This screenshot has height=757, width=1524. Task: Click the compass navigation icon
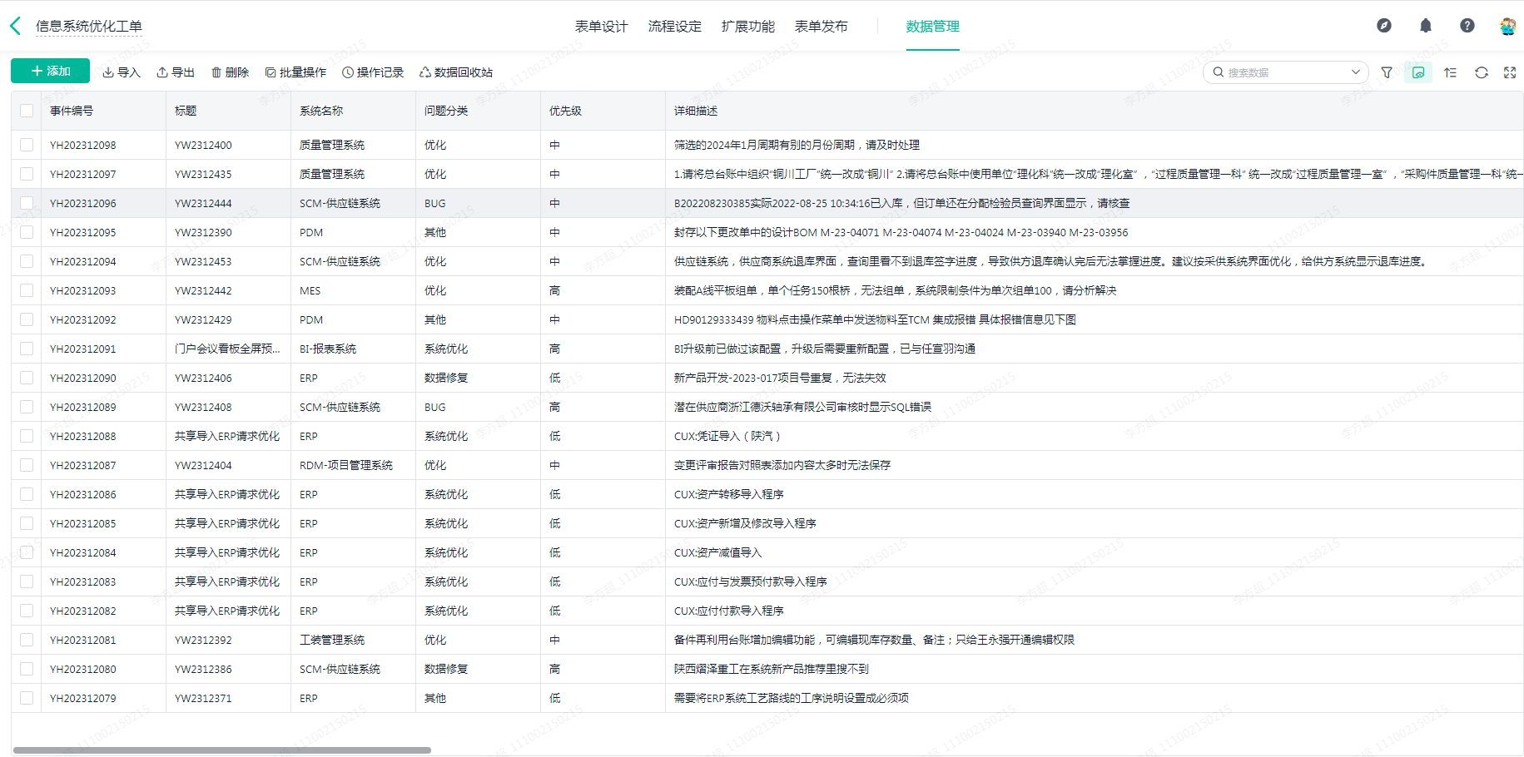click(1384, 26)
